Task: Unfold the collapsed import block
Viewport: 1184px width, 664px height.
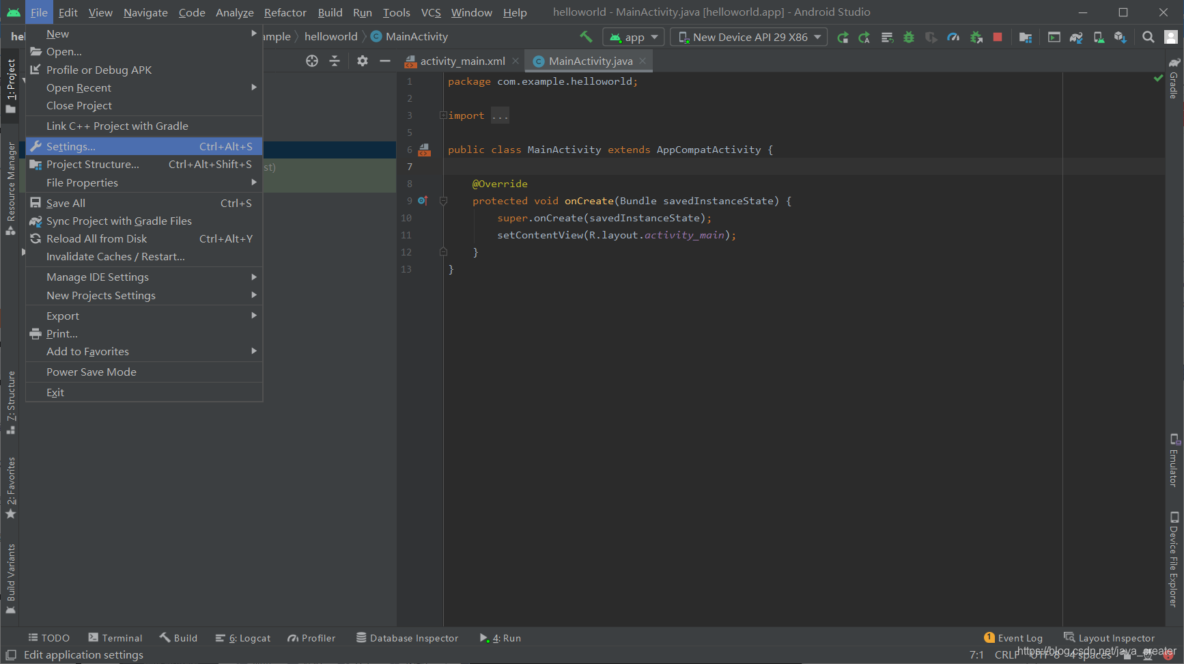Action: pos(443,115)
